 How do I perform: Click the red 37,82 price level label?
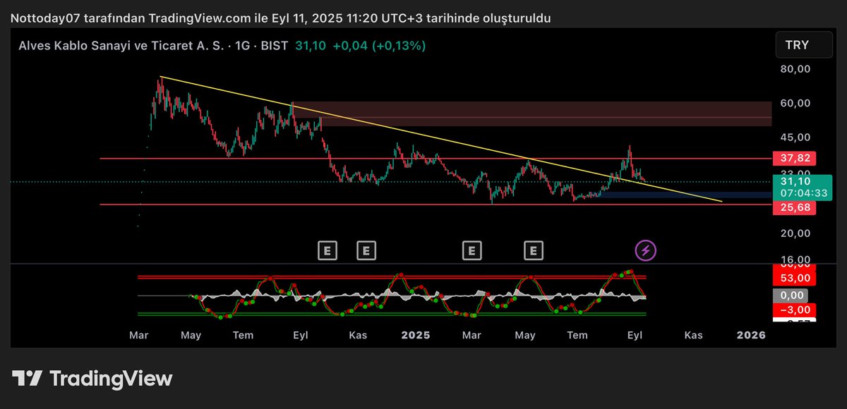tap(795, 159)
